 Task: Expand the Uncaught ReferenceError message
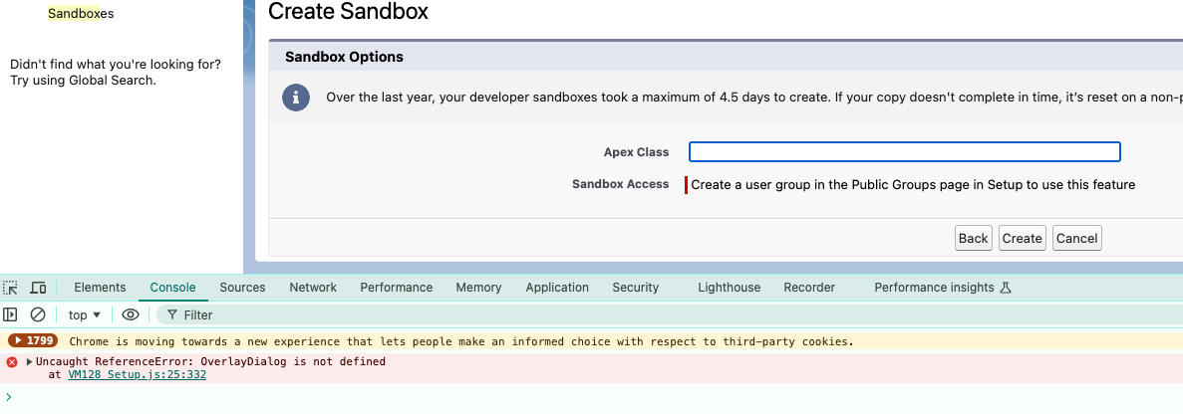tap(29, 362)
